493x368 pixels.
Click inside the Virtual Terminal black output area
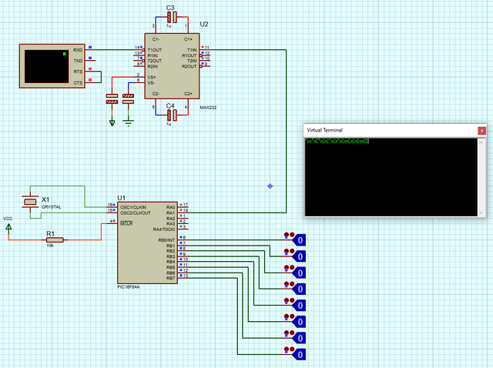click(x=391, y=177)
